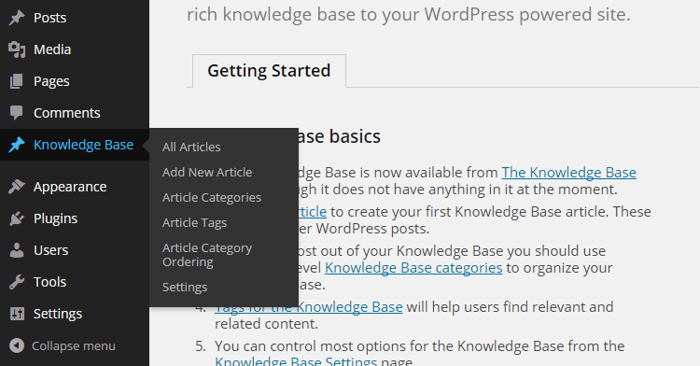This screenshot has height=366, width=700.
Task: Click the Media library icon
Action: point(17,49)
